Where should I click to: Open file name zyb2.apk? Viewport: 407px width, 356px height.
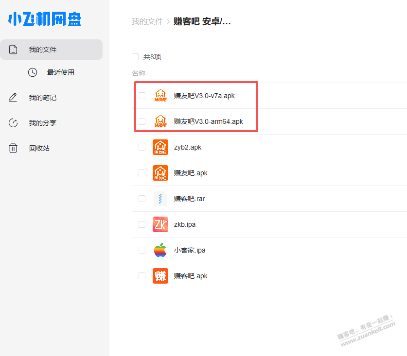tap(188, 147)
